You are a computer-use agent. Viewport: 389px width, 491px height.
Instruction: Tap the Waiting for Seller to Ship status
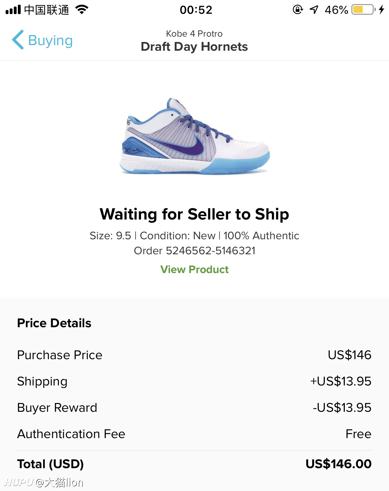point(194,214)
